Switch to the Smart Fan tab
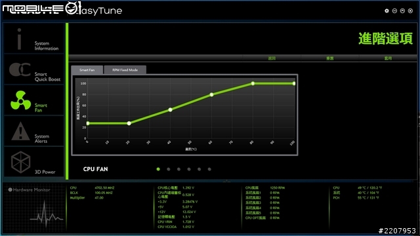420x236 pixels. tap(87, 70)
